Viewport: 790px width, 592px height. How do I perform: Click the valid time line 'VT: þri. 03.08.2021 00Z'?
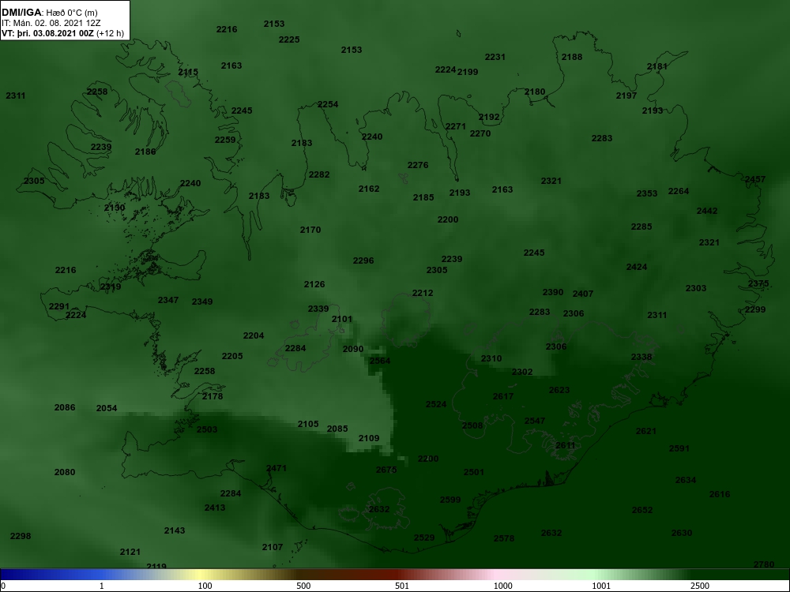tap(47, 34)
